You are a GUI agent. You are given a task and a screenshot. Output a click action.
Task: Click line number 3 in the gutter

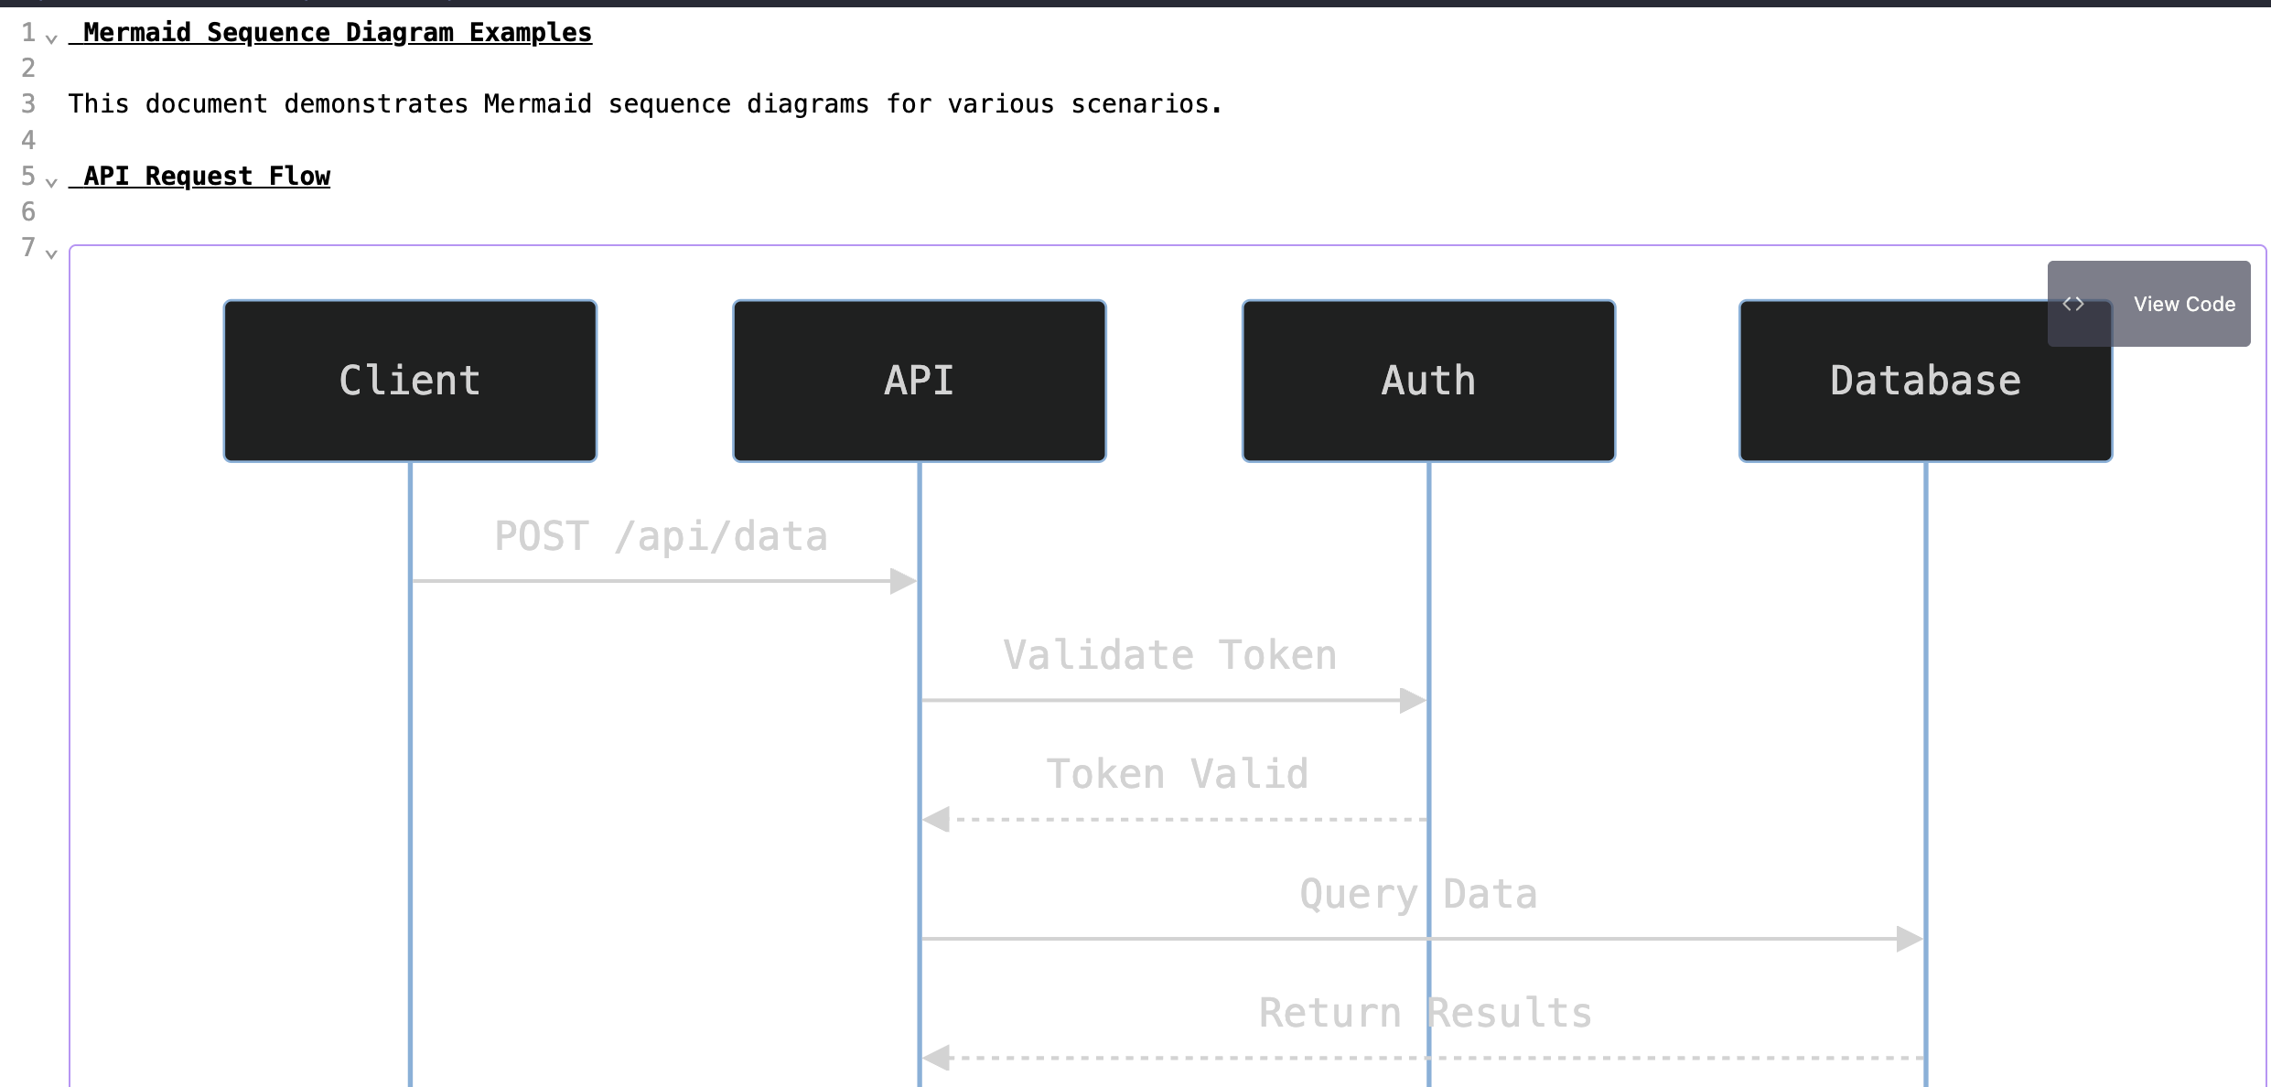[28, 103]
